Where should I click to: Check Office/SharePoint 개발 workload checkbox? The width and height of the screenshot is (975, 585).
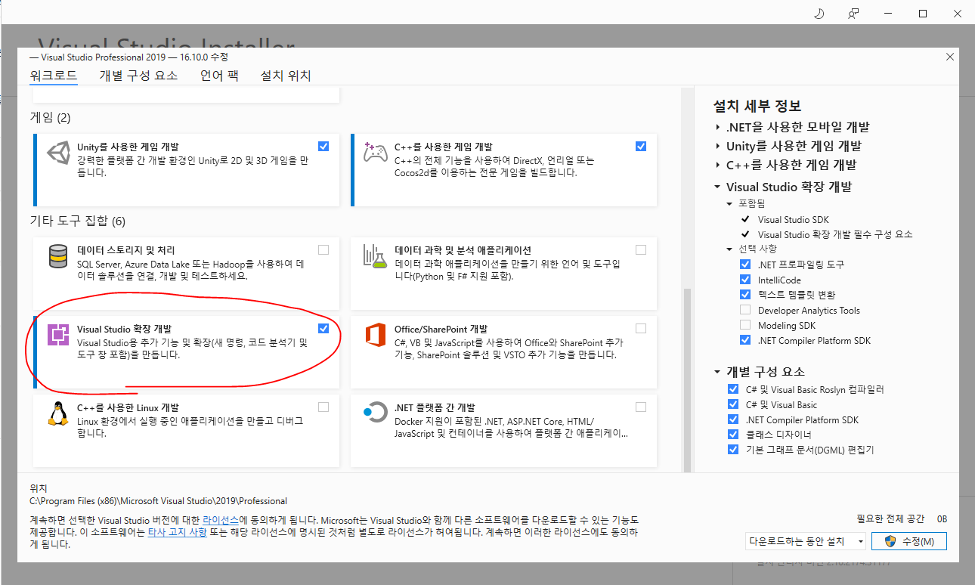pyautogui.click(x=641, y=328)
